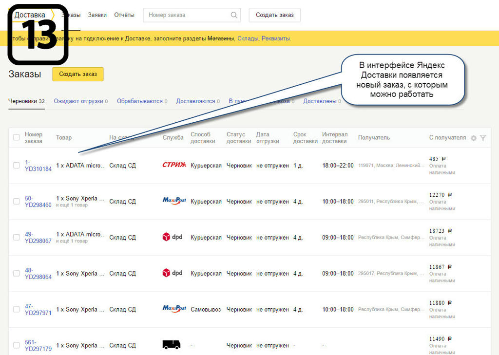The image size is (499, 355).
Task: Check the order 49-YD298067 checkbox
Action: coord(16,237)
